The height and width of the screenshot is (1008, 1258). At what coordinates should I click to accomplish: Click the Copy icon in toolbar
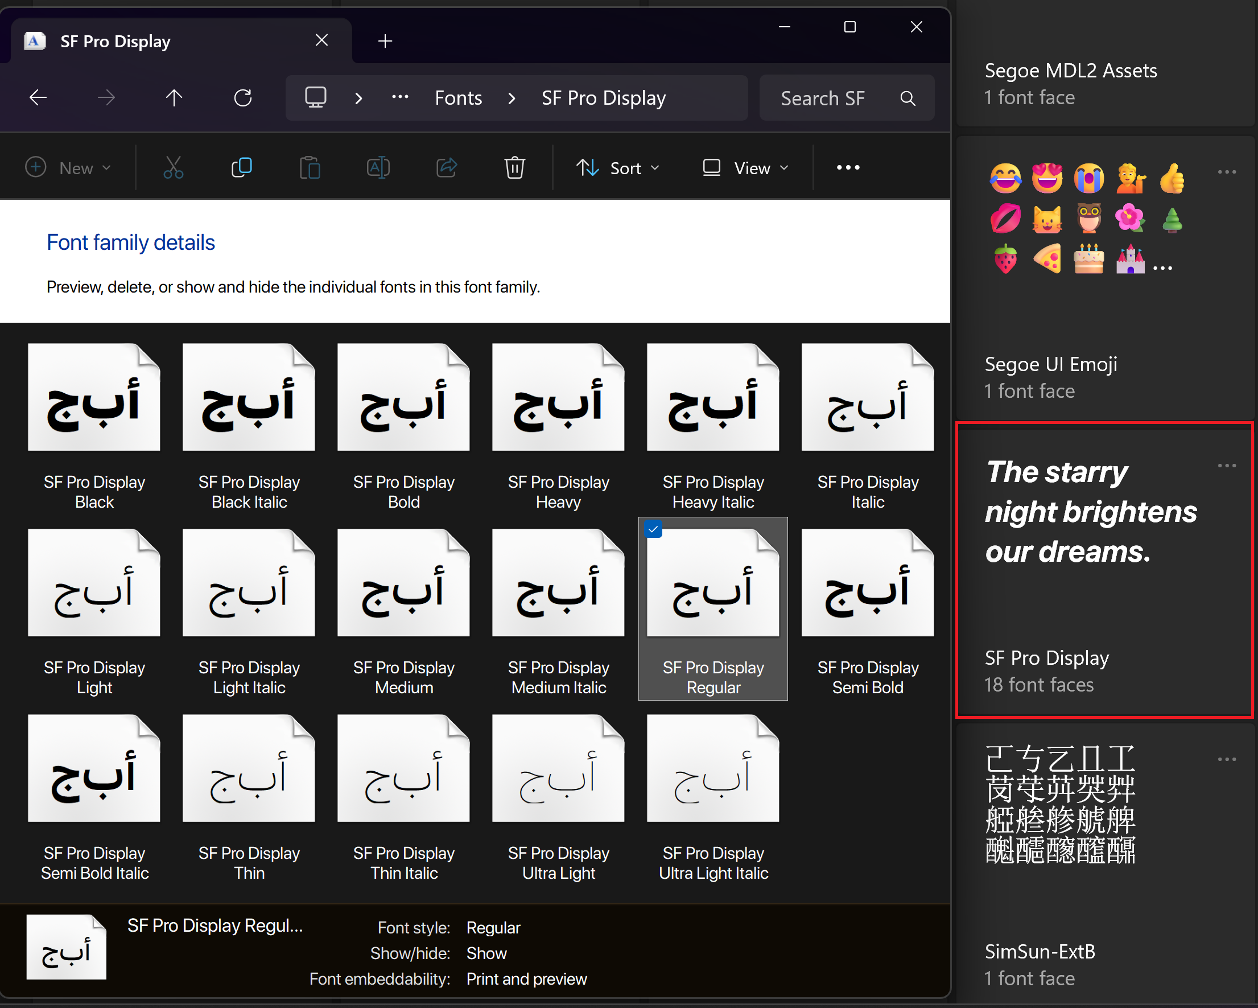242,167
